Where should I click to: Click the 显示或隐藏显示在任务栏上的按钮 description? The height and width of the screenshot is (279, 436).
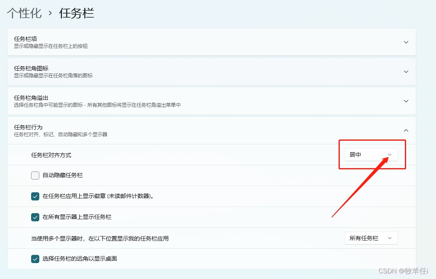click(x=51, y=46)
